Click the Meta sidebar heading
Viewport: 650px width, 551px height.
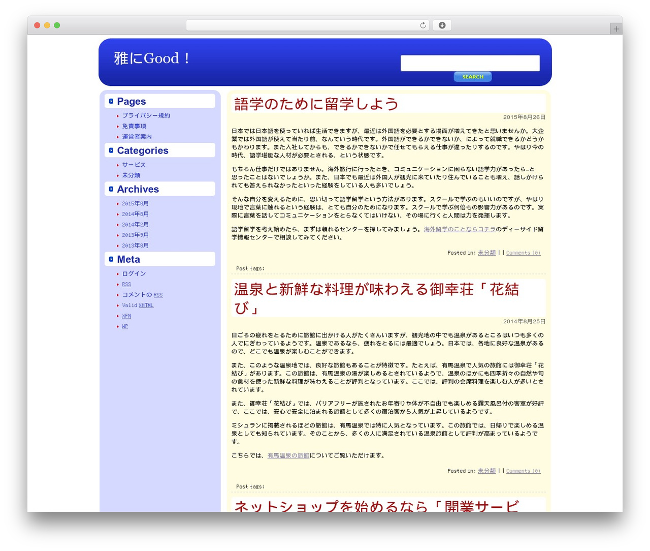tap(128, 259)
